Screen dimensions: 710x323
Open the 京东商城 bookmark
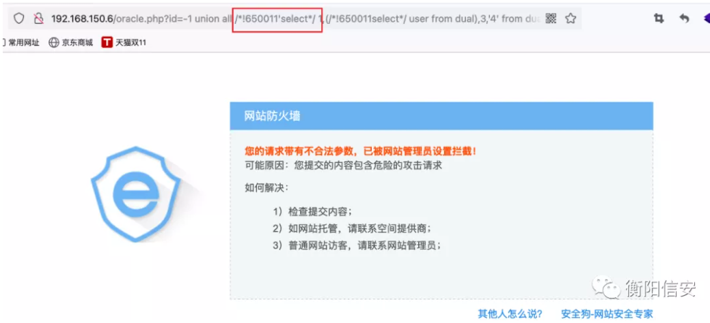click(71, 43)
